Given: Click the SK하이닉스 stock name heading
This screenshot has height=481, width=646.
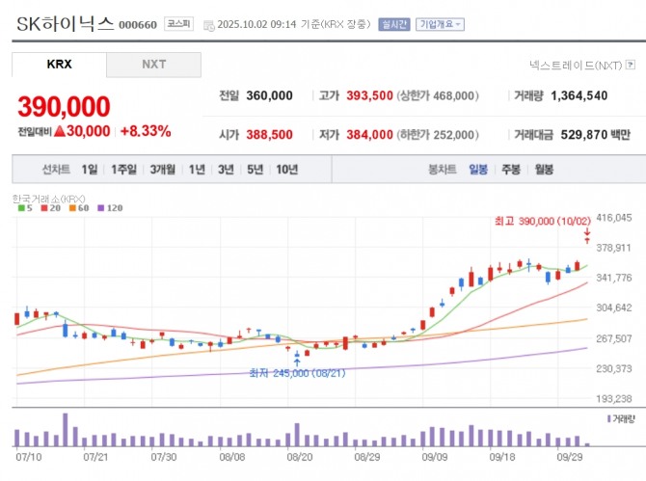Looking at the screenshot, I should (65, 24).
